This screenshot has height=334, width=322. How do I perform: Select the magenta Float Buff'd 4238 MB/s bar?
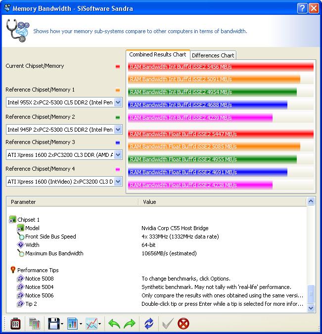[200, 185]
